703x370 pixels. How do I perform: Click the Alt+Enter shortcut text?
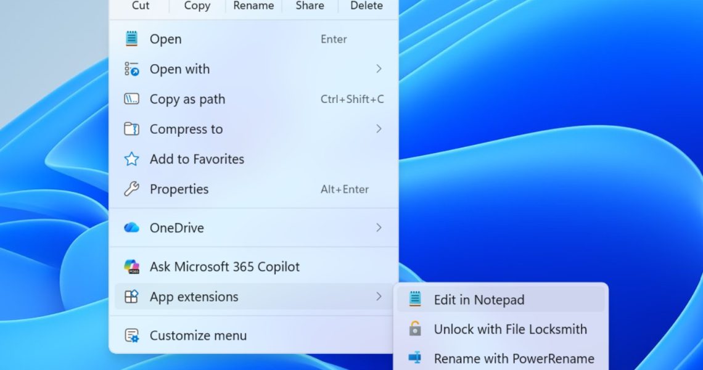[x=344, y=189]
